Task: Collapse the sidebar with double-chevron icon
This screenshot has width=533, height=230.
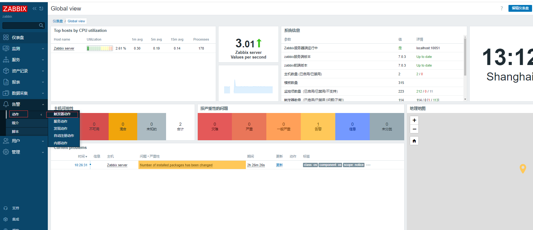Action: click(34, 9)
